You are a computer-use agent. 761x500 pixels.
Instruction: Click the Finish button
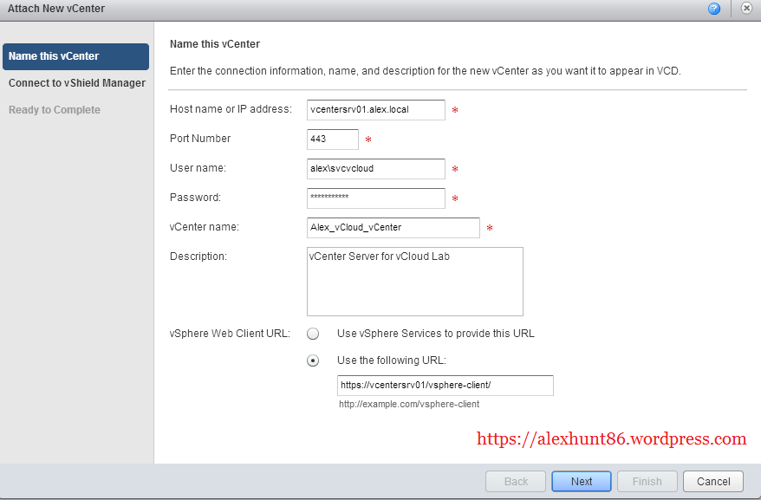(x=647, y=482)
